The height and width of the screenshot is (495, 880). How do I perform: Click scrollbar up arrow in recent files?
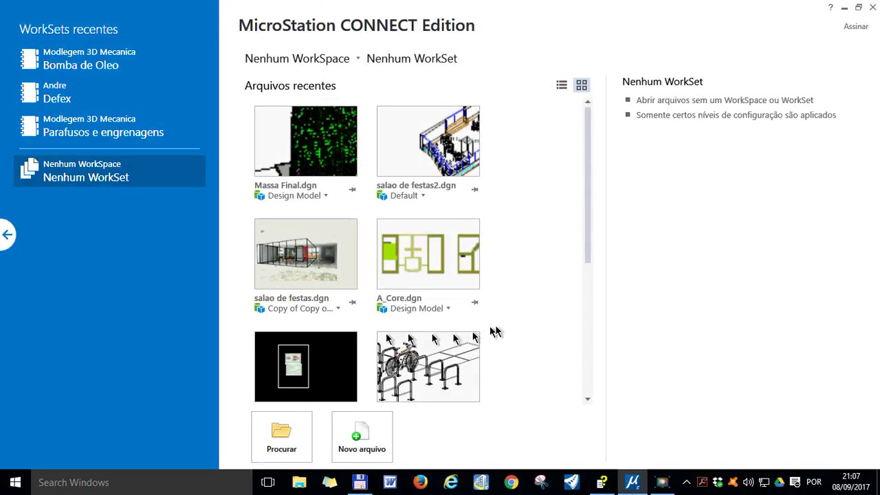click(588, 102)
